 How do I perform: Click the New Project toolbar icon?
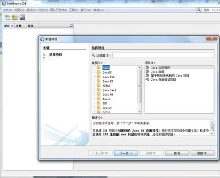coord(15,17)
